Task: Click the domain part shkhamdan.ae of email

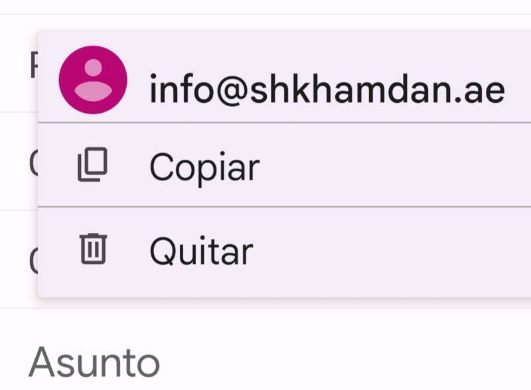Action: [x=377, y=89]
